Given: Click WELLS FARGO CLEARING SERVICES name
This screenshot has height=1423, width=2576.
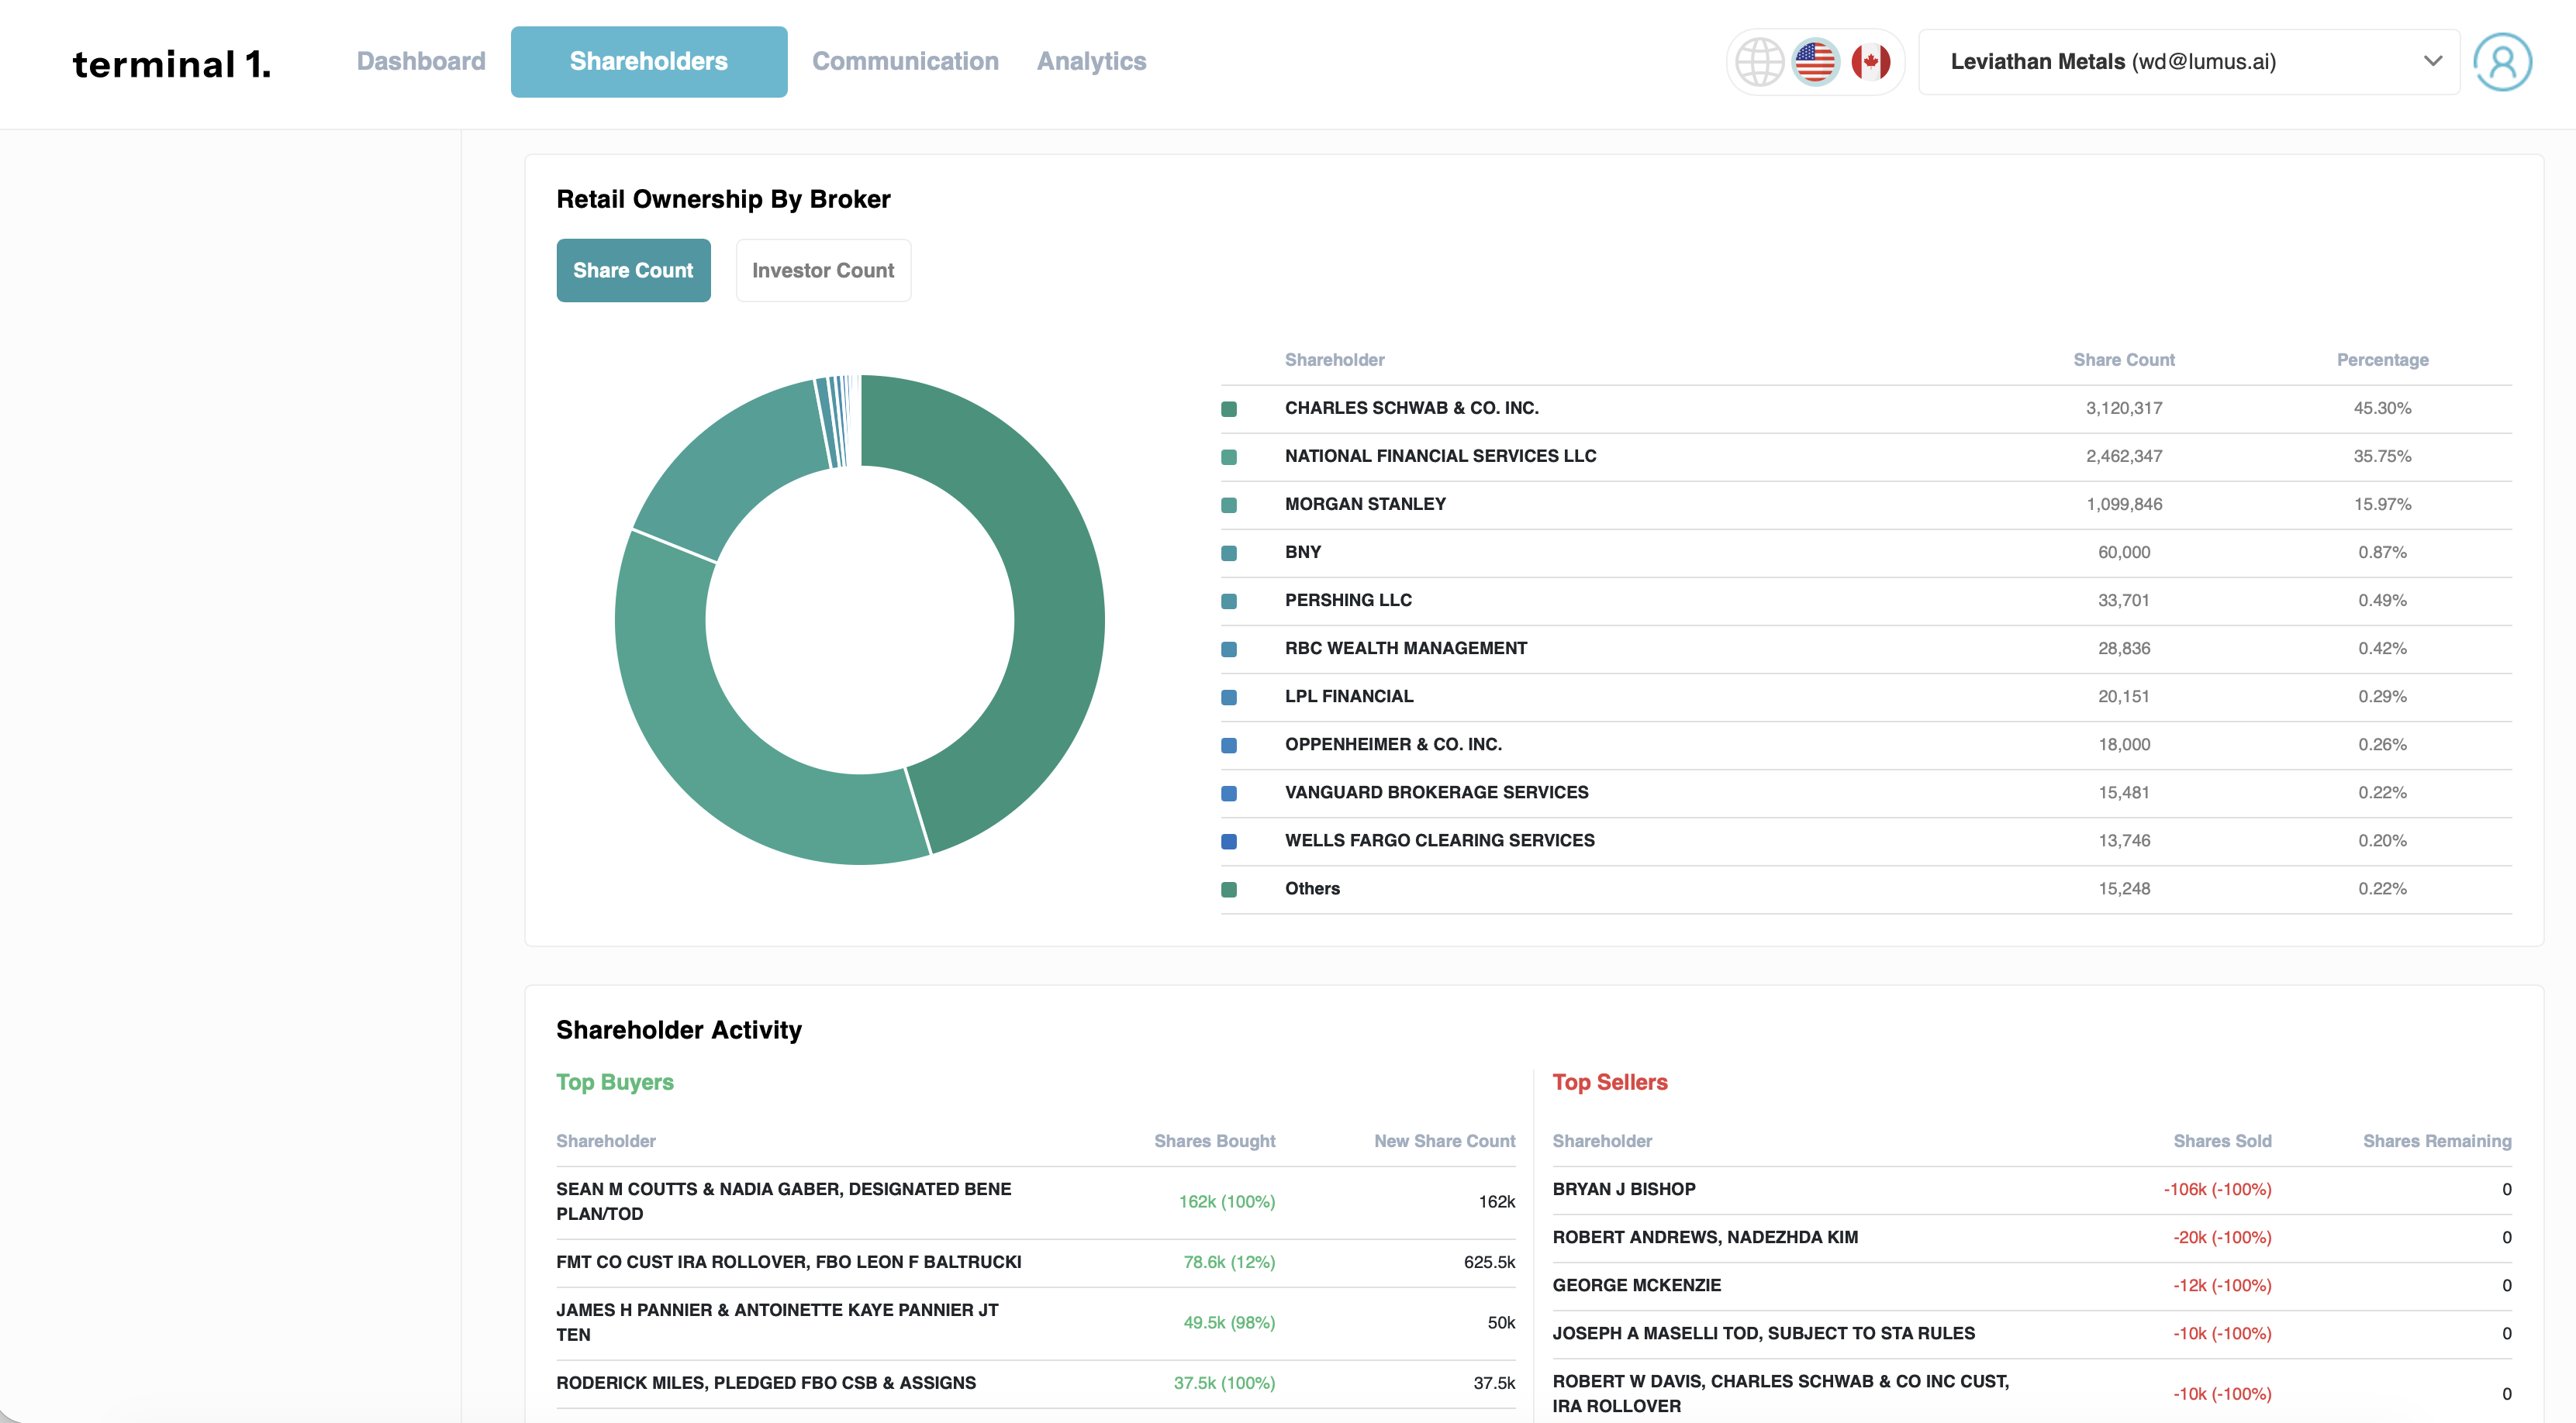Looking at the screenshot, I should click(1440, 839).
